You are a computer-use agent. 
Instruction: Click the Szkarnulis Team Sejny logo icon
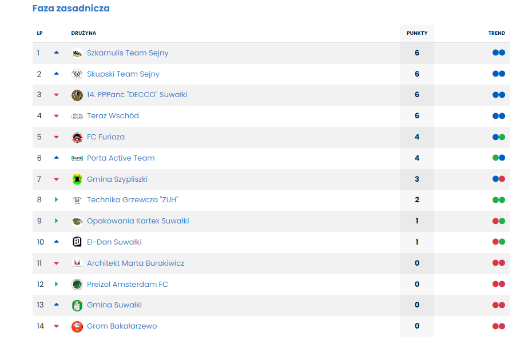tap(77, 53)
